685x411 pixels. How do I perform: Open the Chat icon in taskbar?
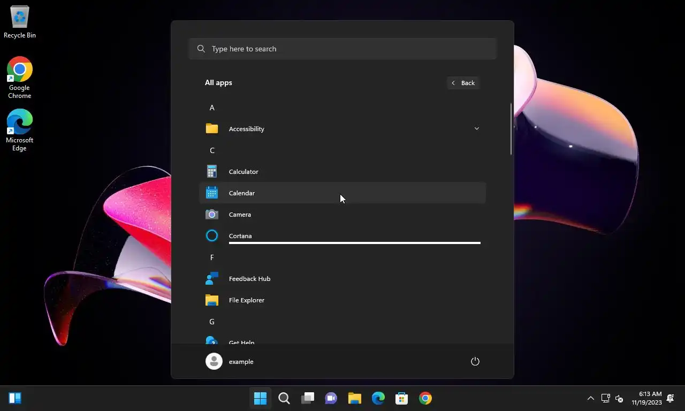331,398
